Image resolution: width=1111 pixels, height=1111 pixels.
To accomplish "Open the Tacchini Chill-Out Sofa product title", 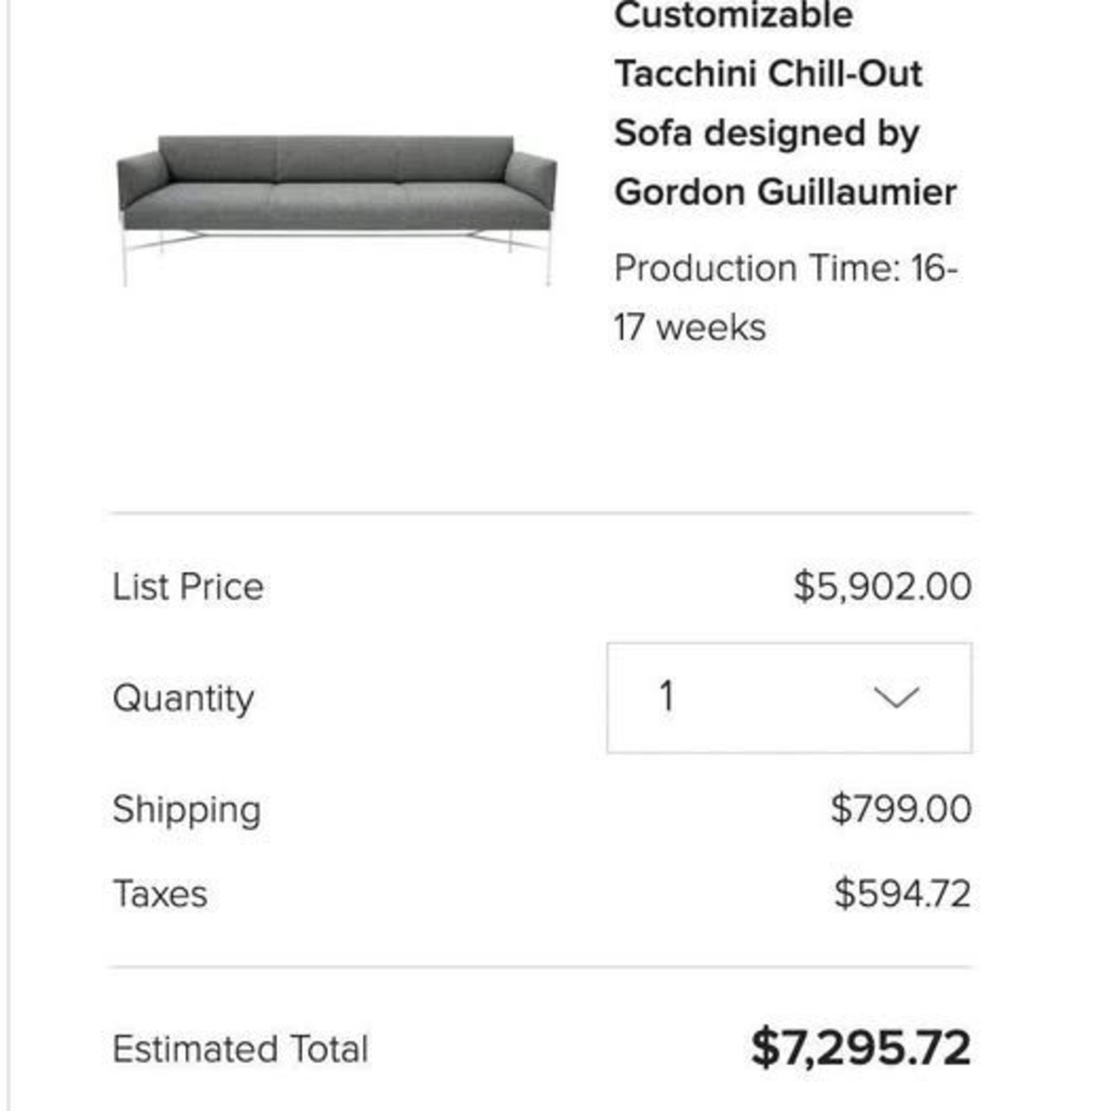I will pos(786,103).
